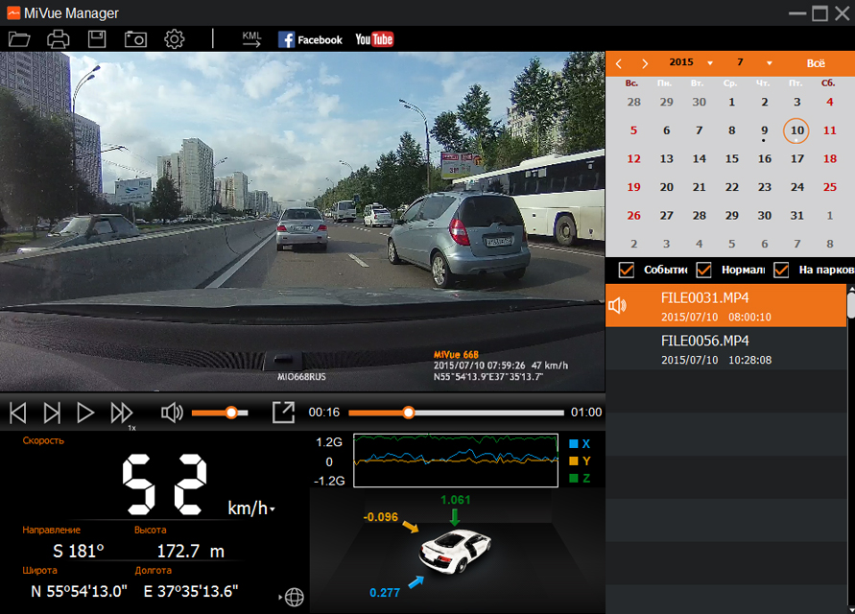Upload the recording to YouTube
The width and height of the screenshot is (855, 614).
[373, 38]
